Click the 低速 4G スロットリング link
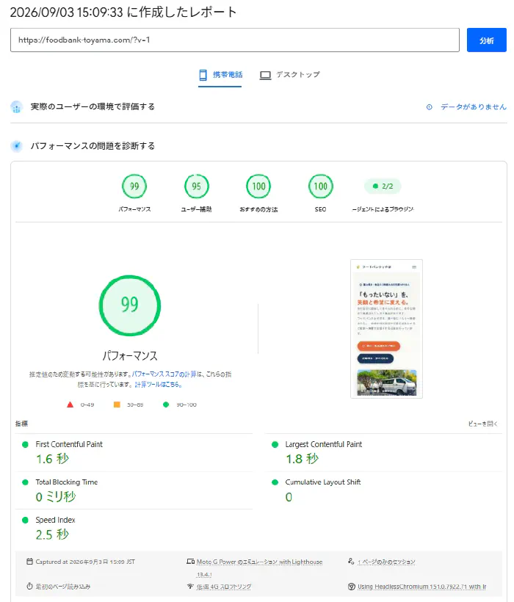This screenshot has width=514, height=602. point(224,587)
